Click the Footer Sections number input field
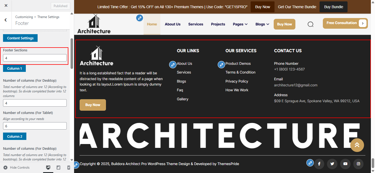This screenshot has height=173, width=375. click(35, 58)
